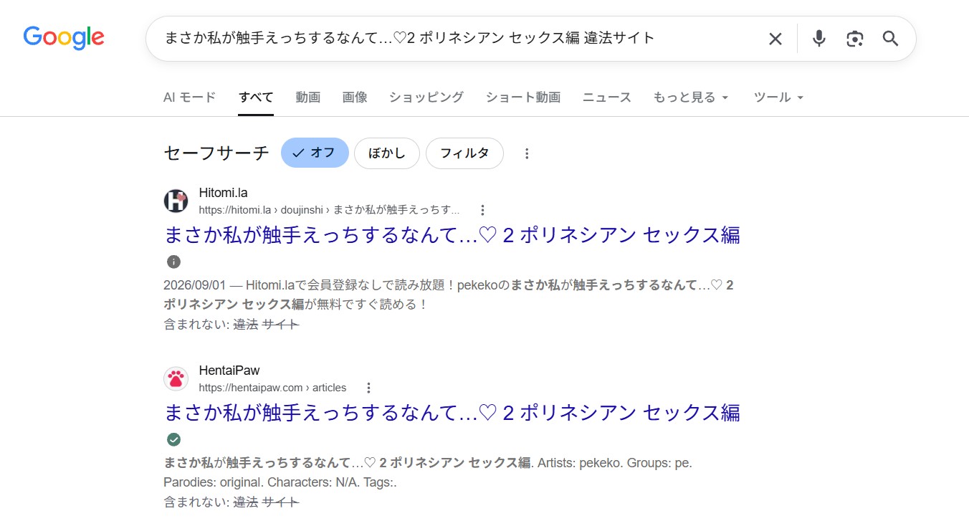Open search by image camera icon
Screen dimensions: 969x521
[854, 39]
